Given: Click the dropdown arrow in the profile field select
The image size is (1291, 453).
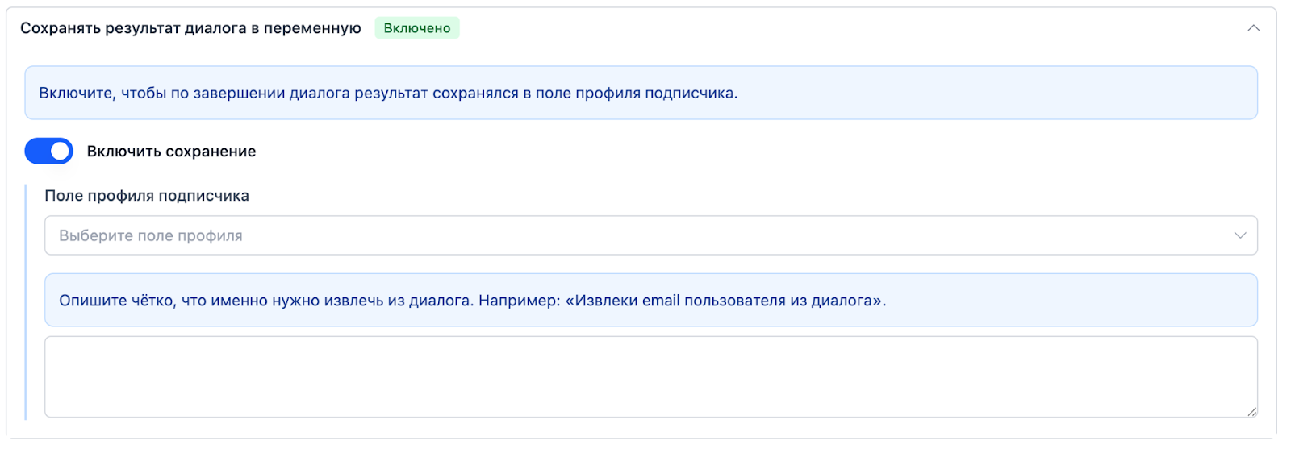Looking at the screenshot, I should click(1239, 235).
